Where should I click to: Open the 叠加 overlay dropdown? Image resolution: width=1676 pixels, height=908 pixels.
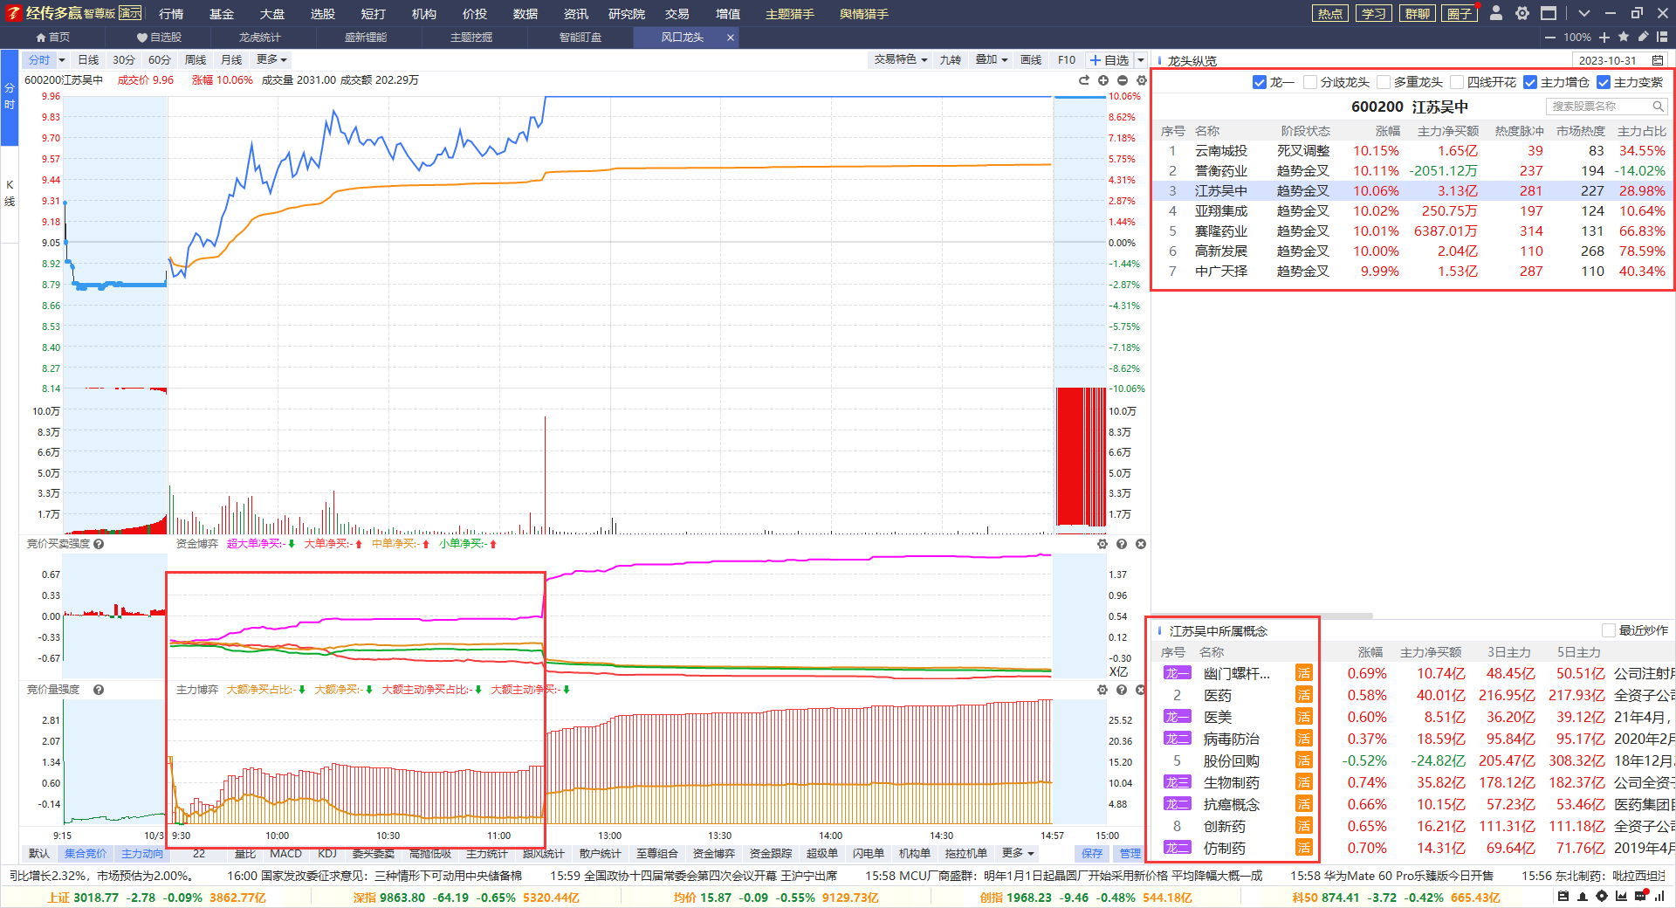coord(992,59)
